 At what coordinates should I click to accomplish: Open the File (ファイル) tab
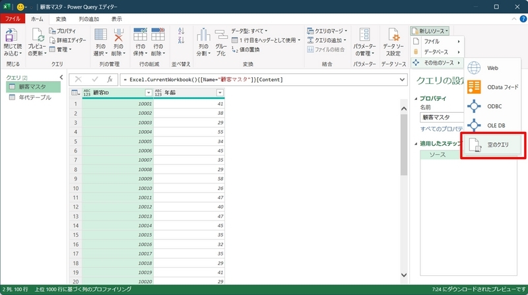[x=13, y=19]
